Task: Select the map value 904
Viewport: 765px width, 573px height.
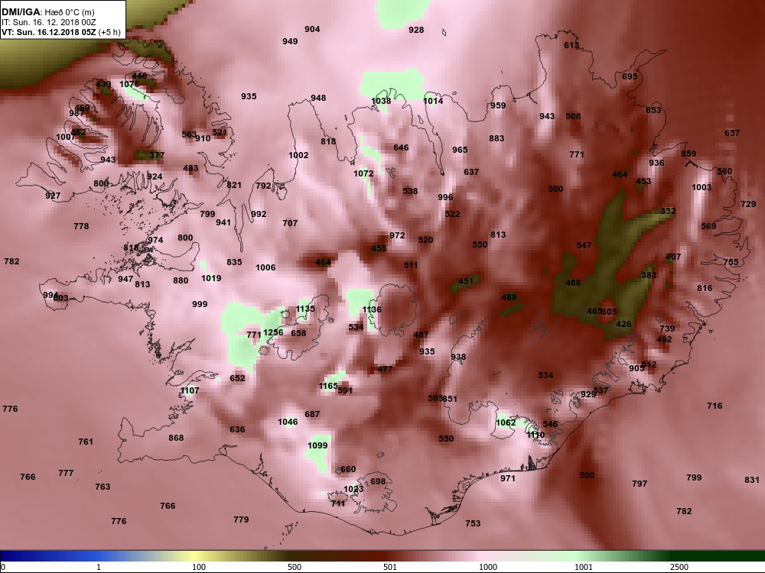Action: [312, 29]
